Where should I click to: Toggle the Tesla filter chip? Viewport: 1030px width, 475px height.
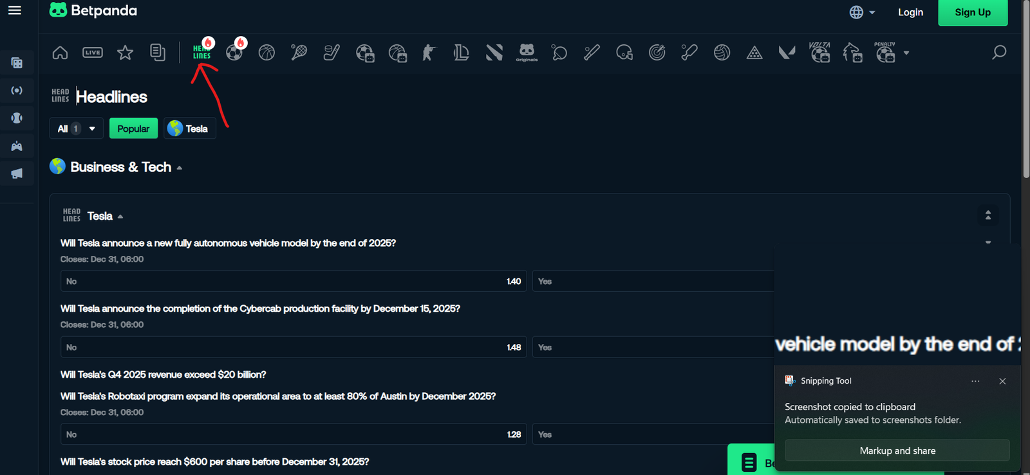pos(189,129)
